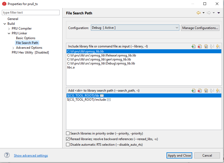Click the type filter text field
Image resolution: width=224 pixels, height=163 pixels.
(x=31, y=13)
